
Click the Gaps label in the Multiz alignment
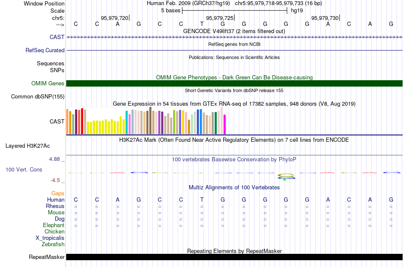(58, 193)
